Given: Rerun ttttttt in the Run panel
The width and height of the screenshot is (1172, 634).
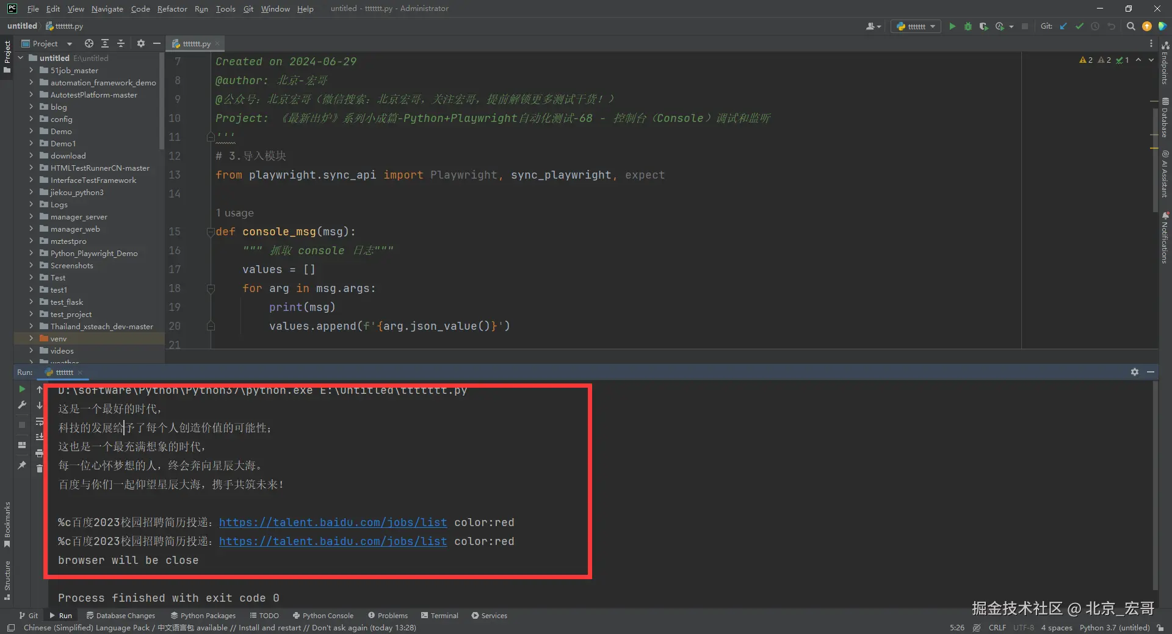Looking at the screenshot, I should (22, 389).
